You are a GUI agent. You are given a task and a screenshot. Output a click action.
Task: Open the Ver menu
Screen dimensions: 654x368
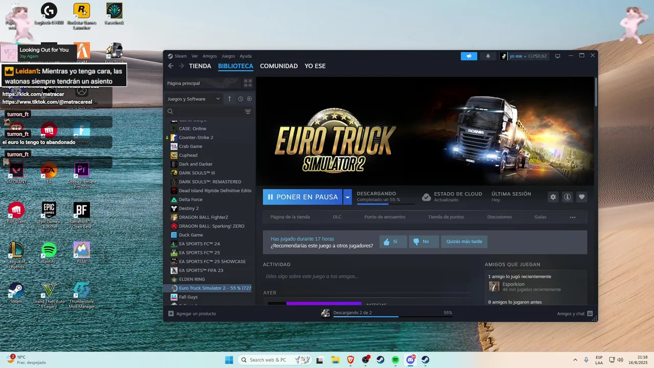pyautogui.click(x=195, y=56)
